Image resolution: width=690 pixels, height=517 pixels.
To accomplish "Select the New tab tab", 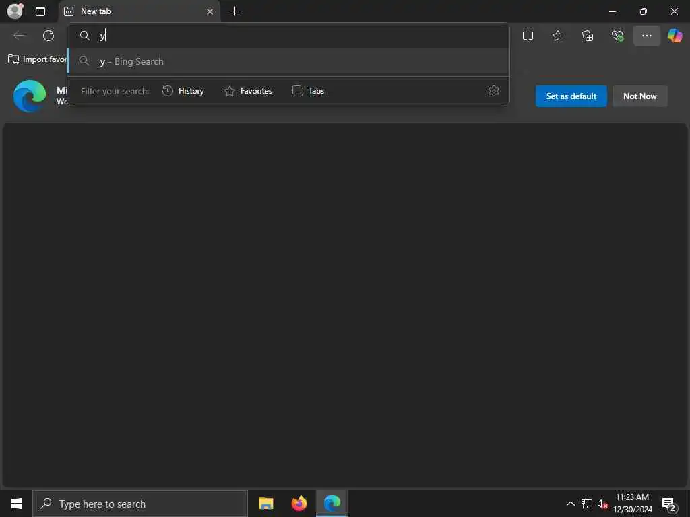I will click(x=139, y=11).
